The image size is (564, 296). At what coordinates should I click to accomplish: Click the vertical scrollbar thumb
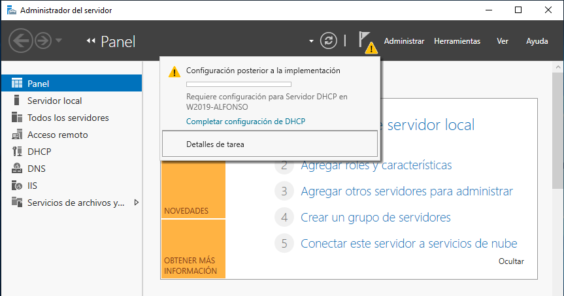coord(557,130)
